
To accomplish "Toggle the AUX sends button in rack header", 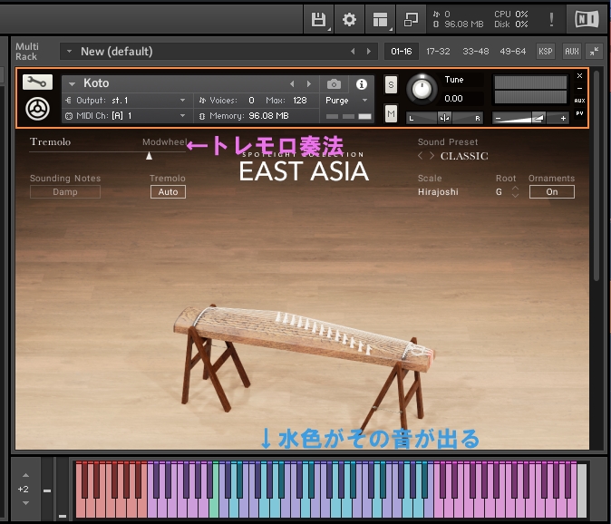I will click(572, 51).
